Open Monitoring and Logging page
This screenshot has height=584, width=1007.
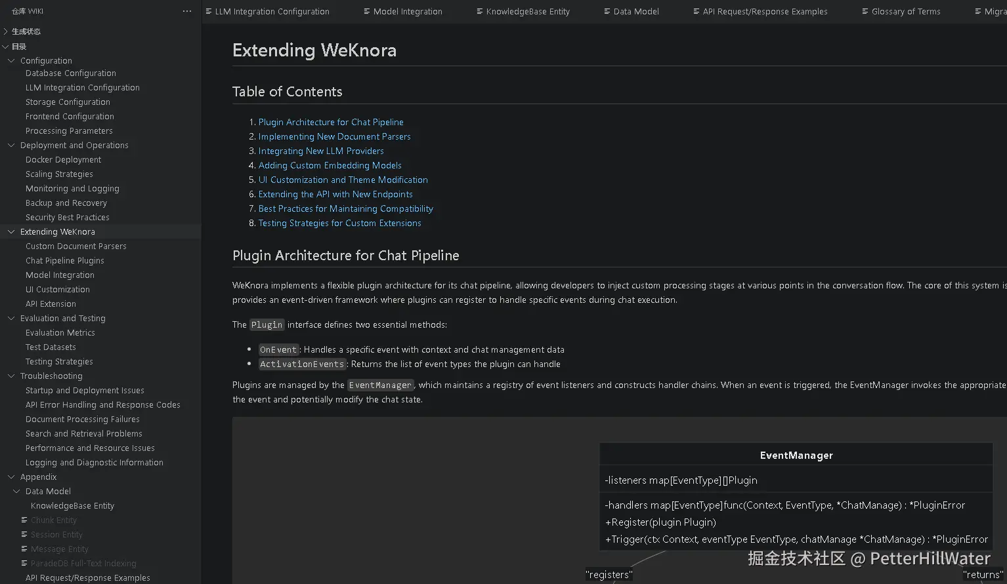(72, 189)
